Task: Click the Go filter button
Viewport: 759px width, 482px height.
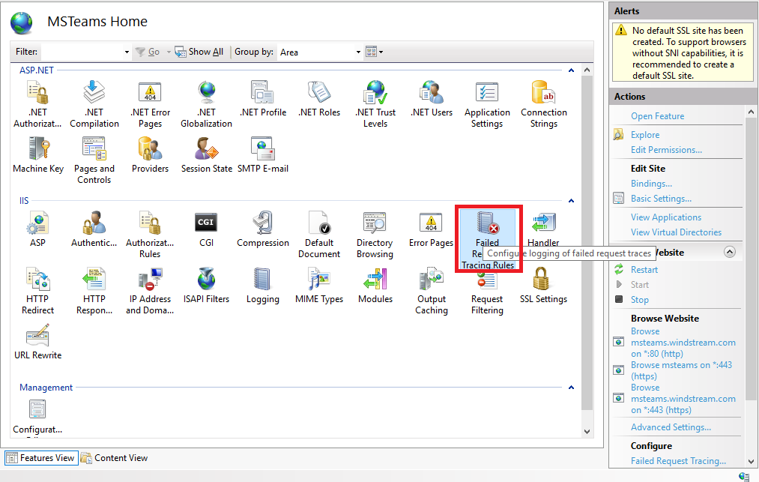Action: point(147,52)
